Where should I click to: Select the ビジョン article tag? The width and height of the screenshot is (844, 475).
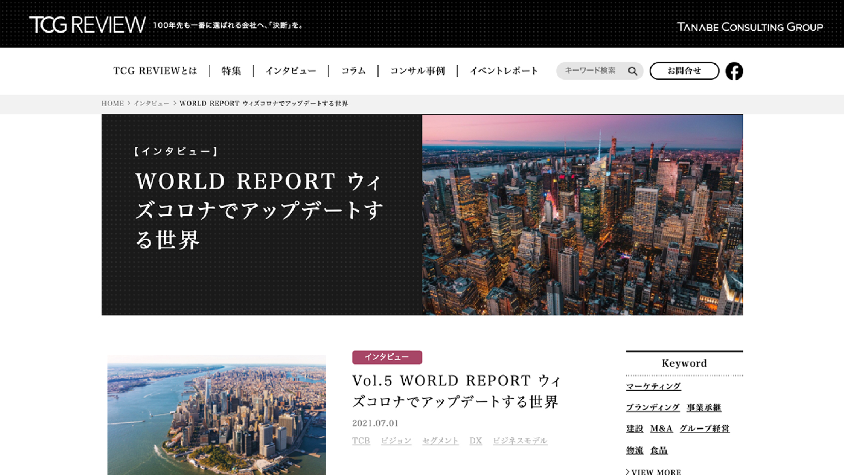396,441
